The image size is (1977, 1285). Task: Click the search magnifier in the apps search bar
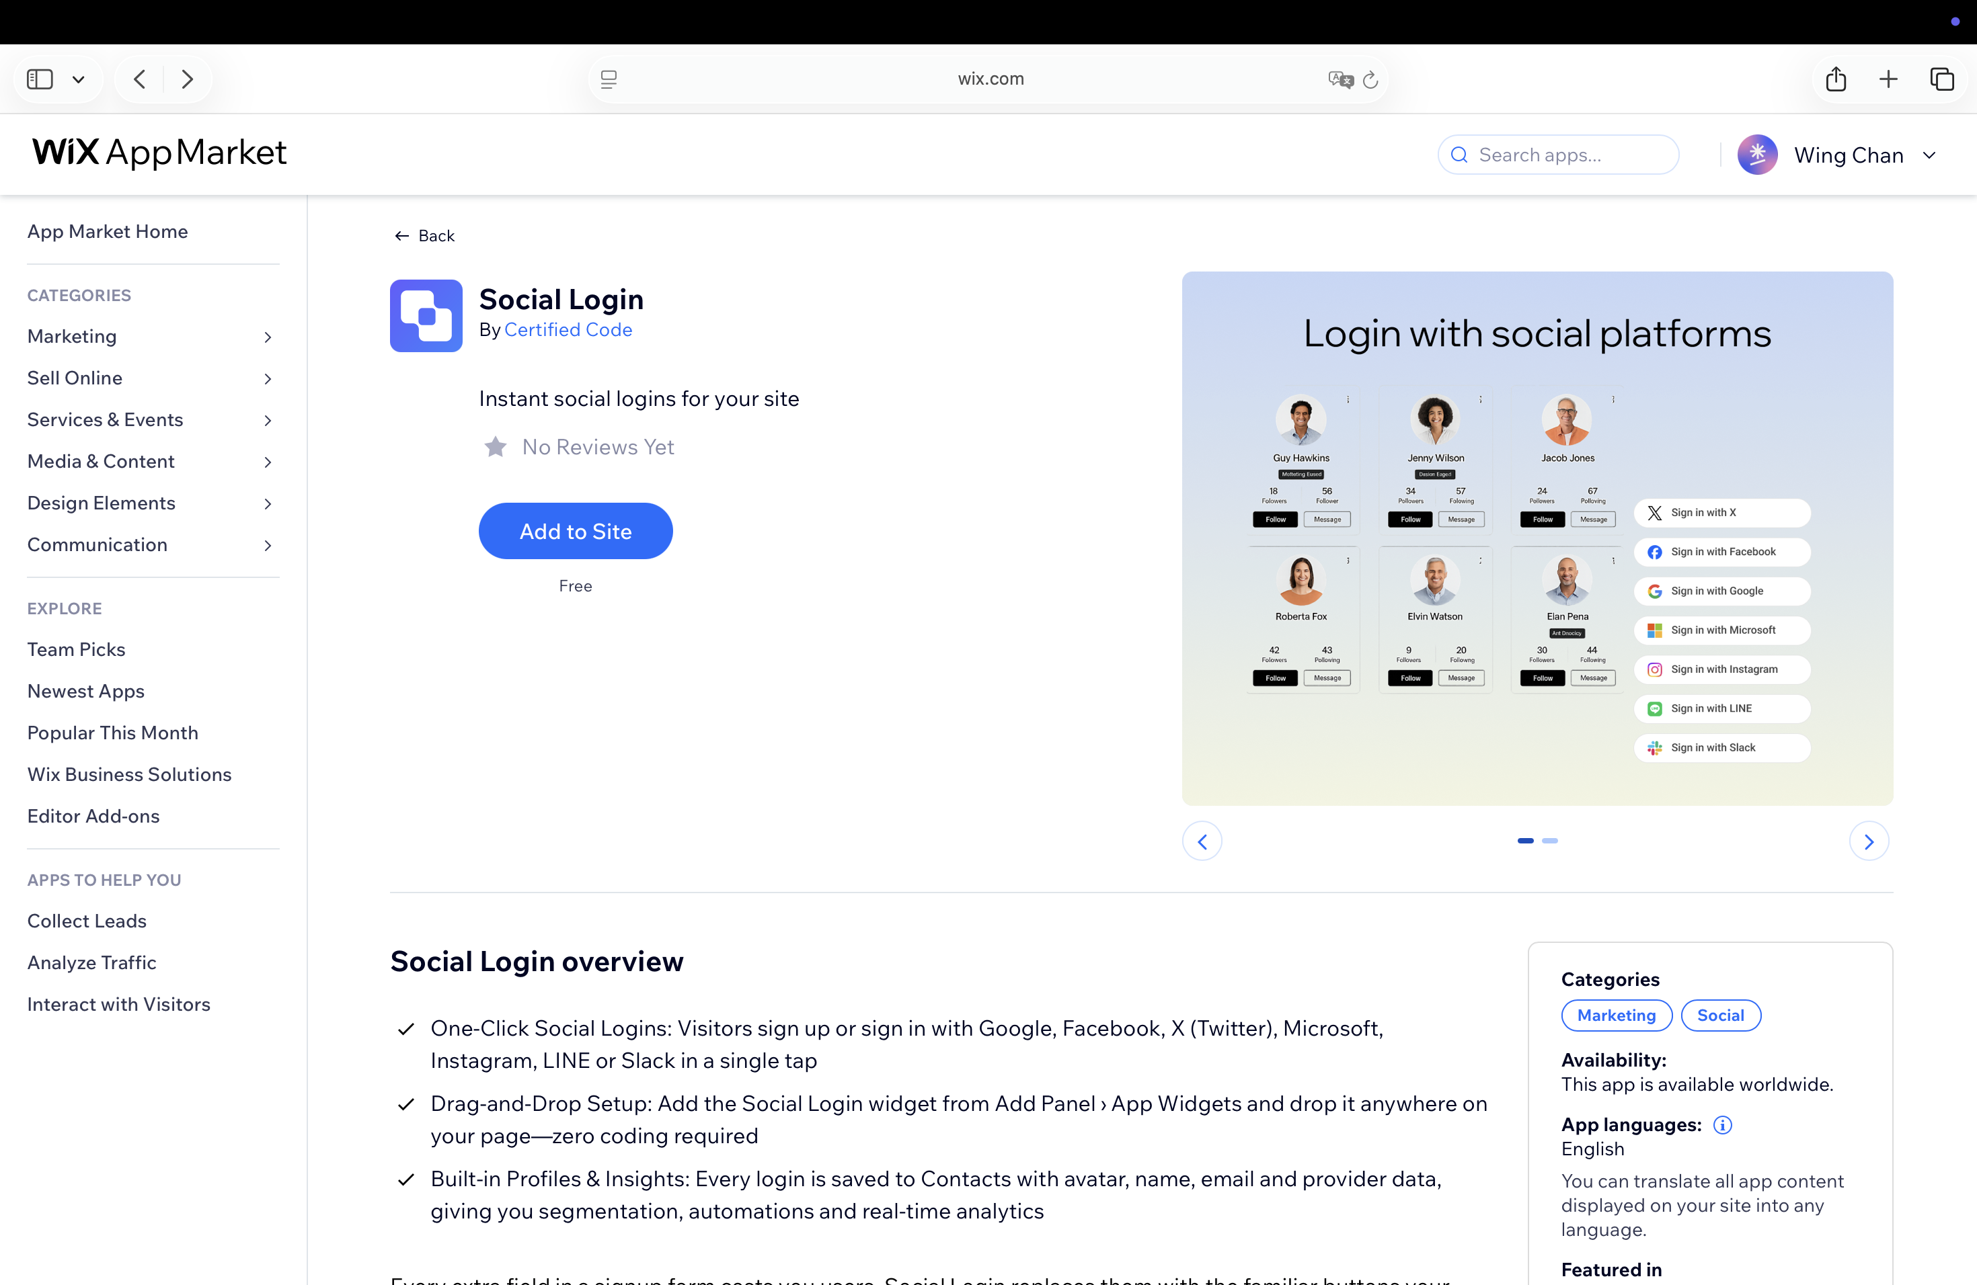(x=1459, y=155)
